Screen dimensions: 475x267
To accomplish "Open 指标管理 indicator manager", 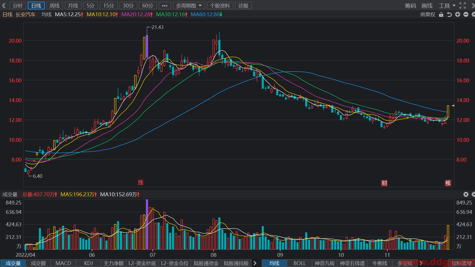I will pos(461,263).
